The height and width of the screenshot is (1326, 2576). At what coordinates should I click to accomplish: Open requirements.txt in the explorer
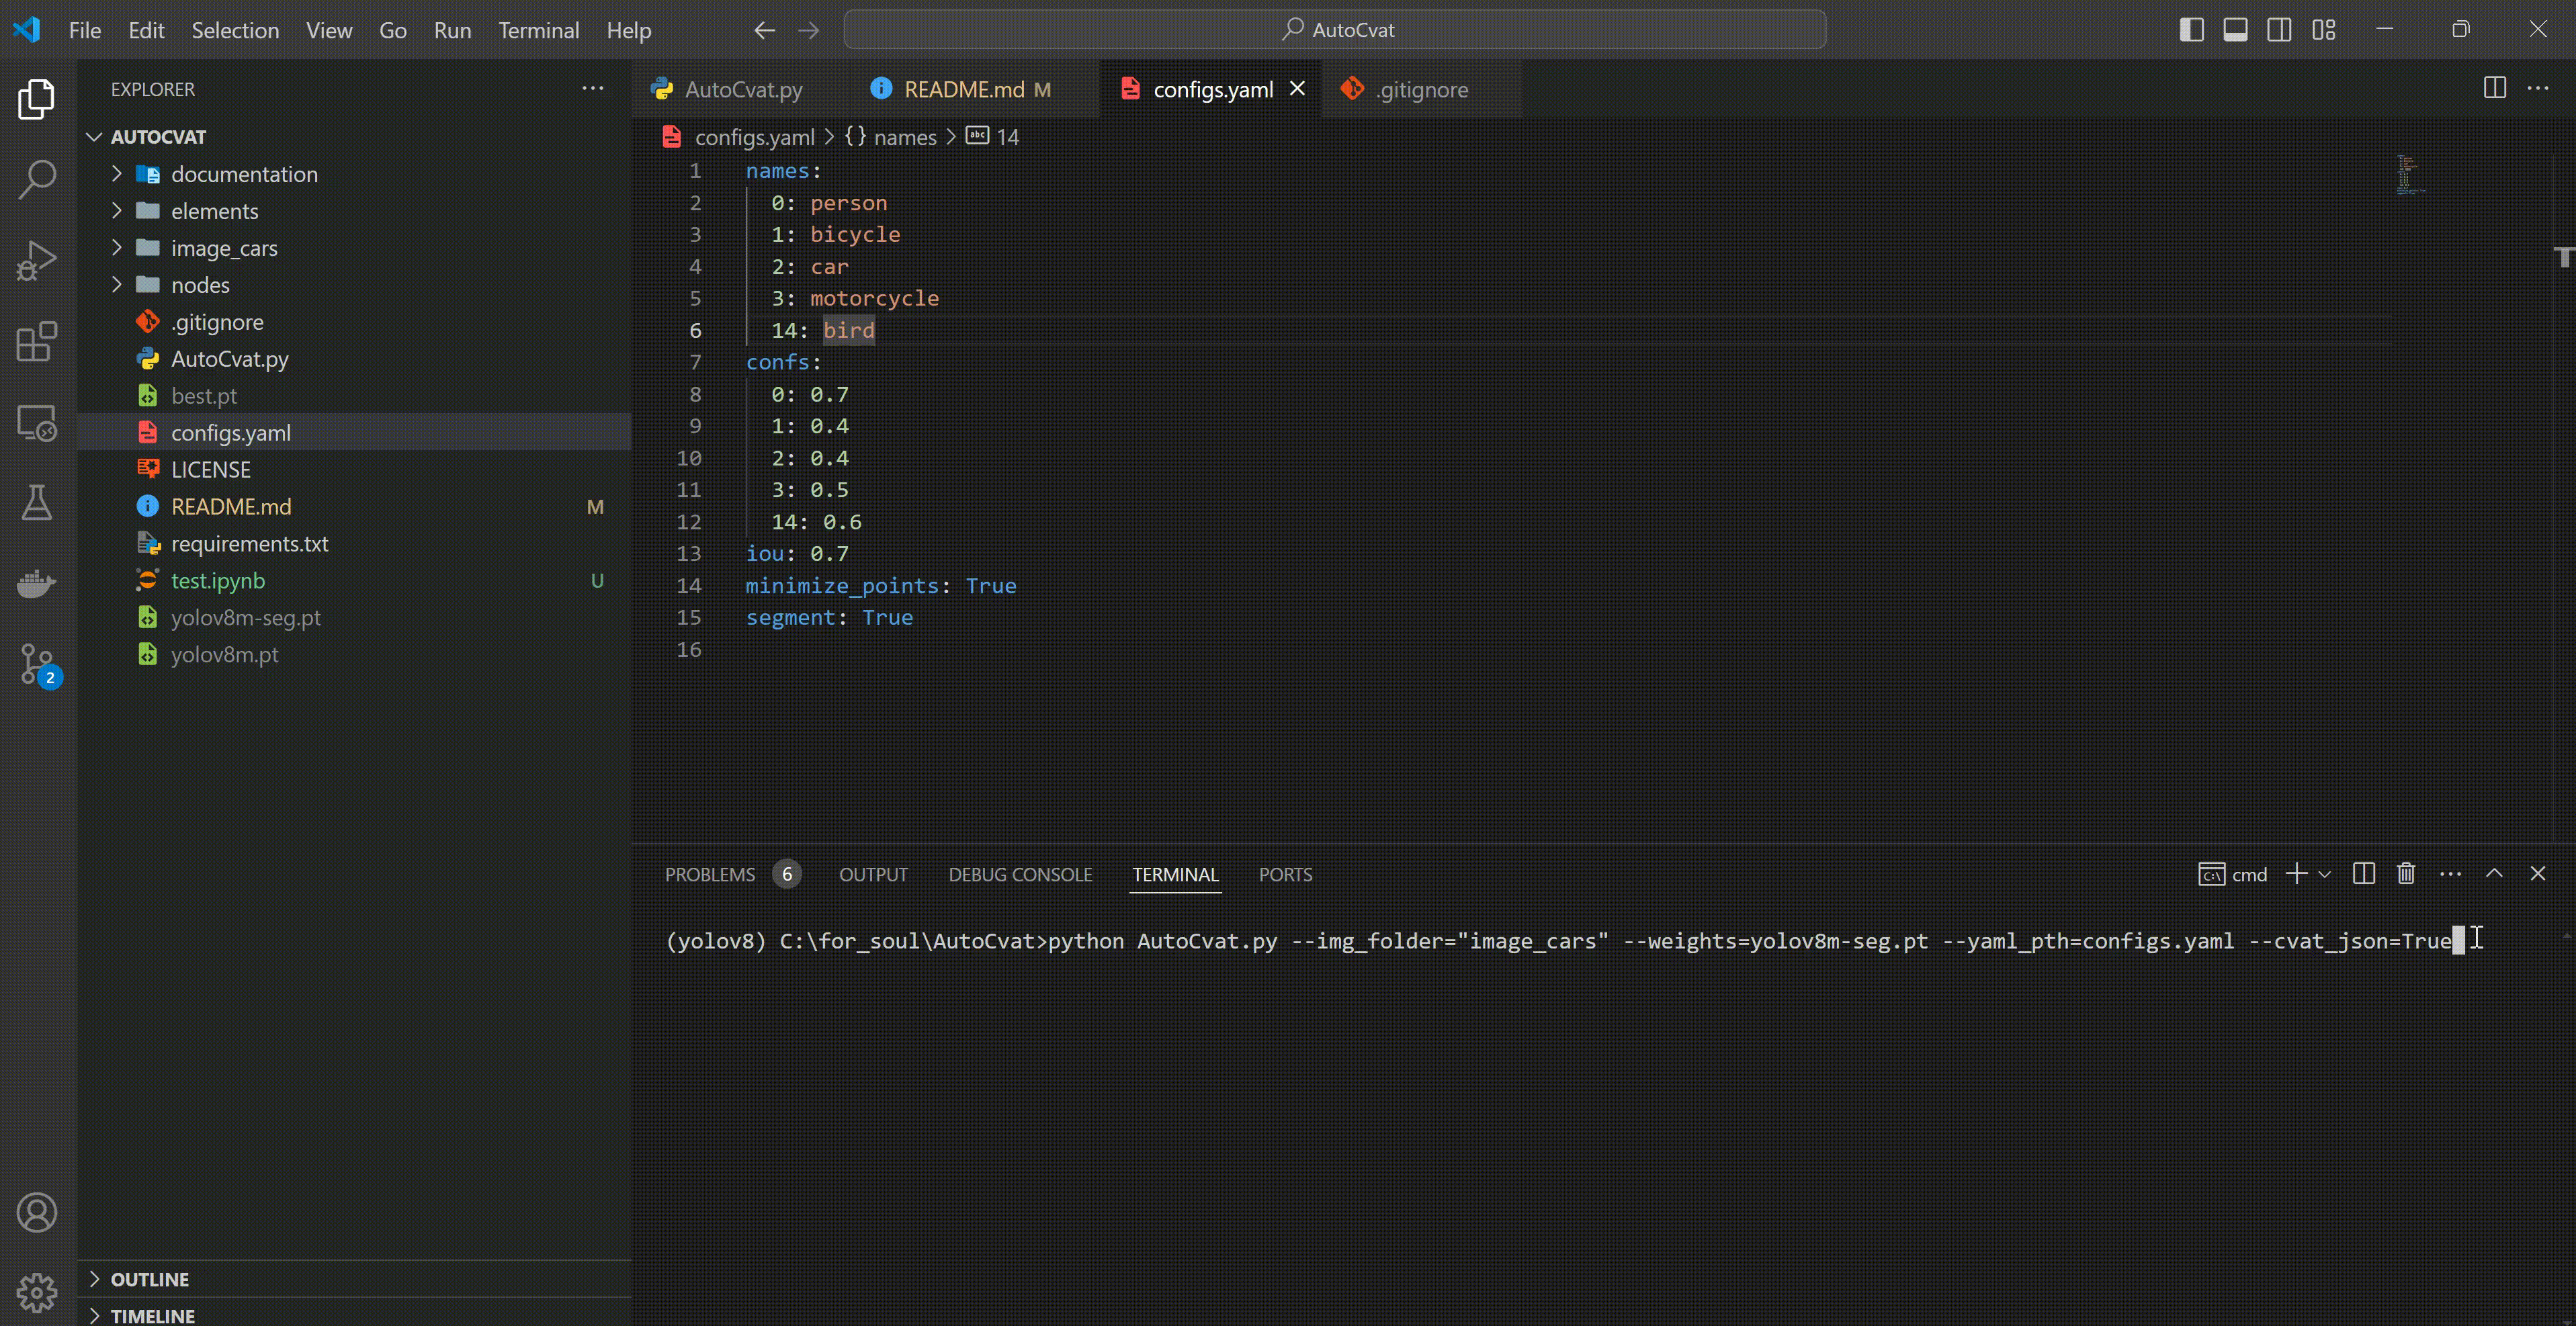coord(249,543)
